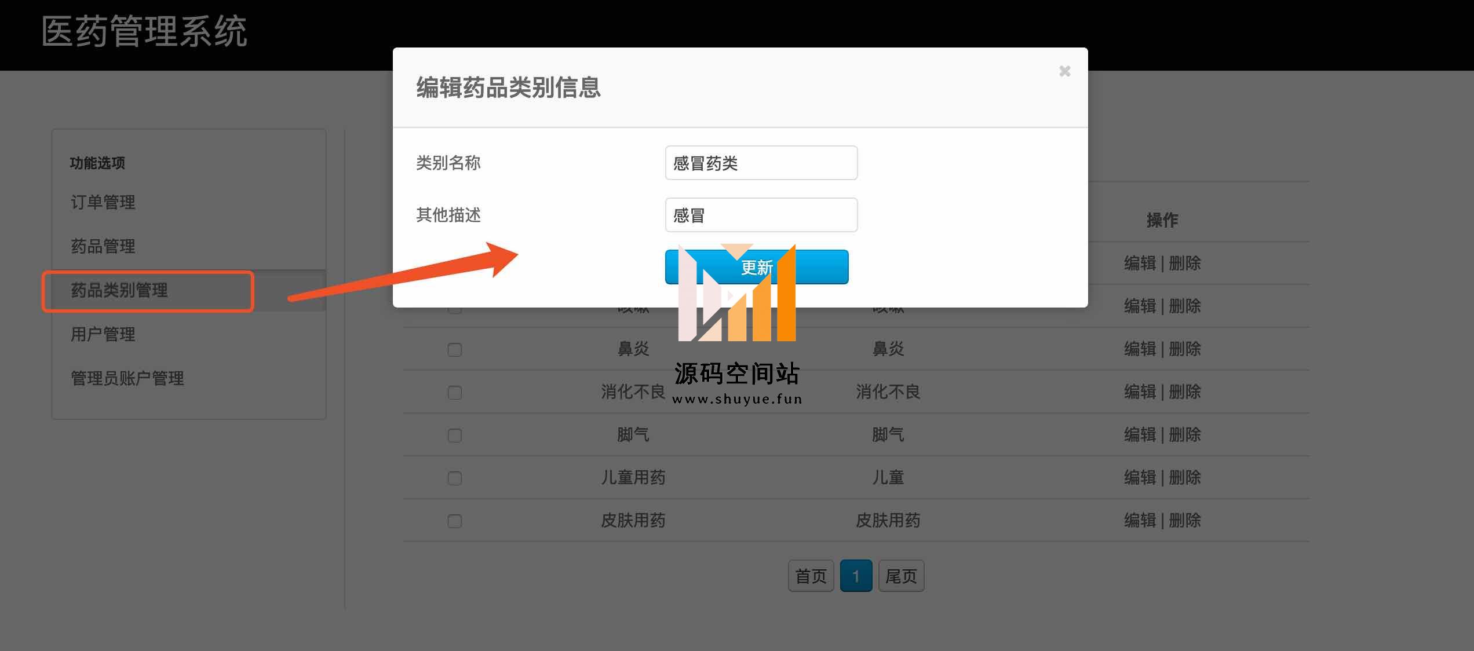Focus the 其他描述 input field
The height and width of the screenshot is (651, 1474).
click(761, 215)
